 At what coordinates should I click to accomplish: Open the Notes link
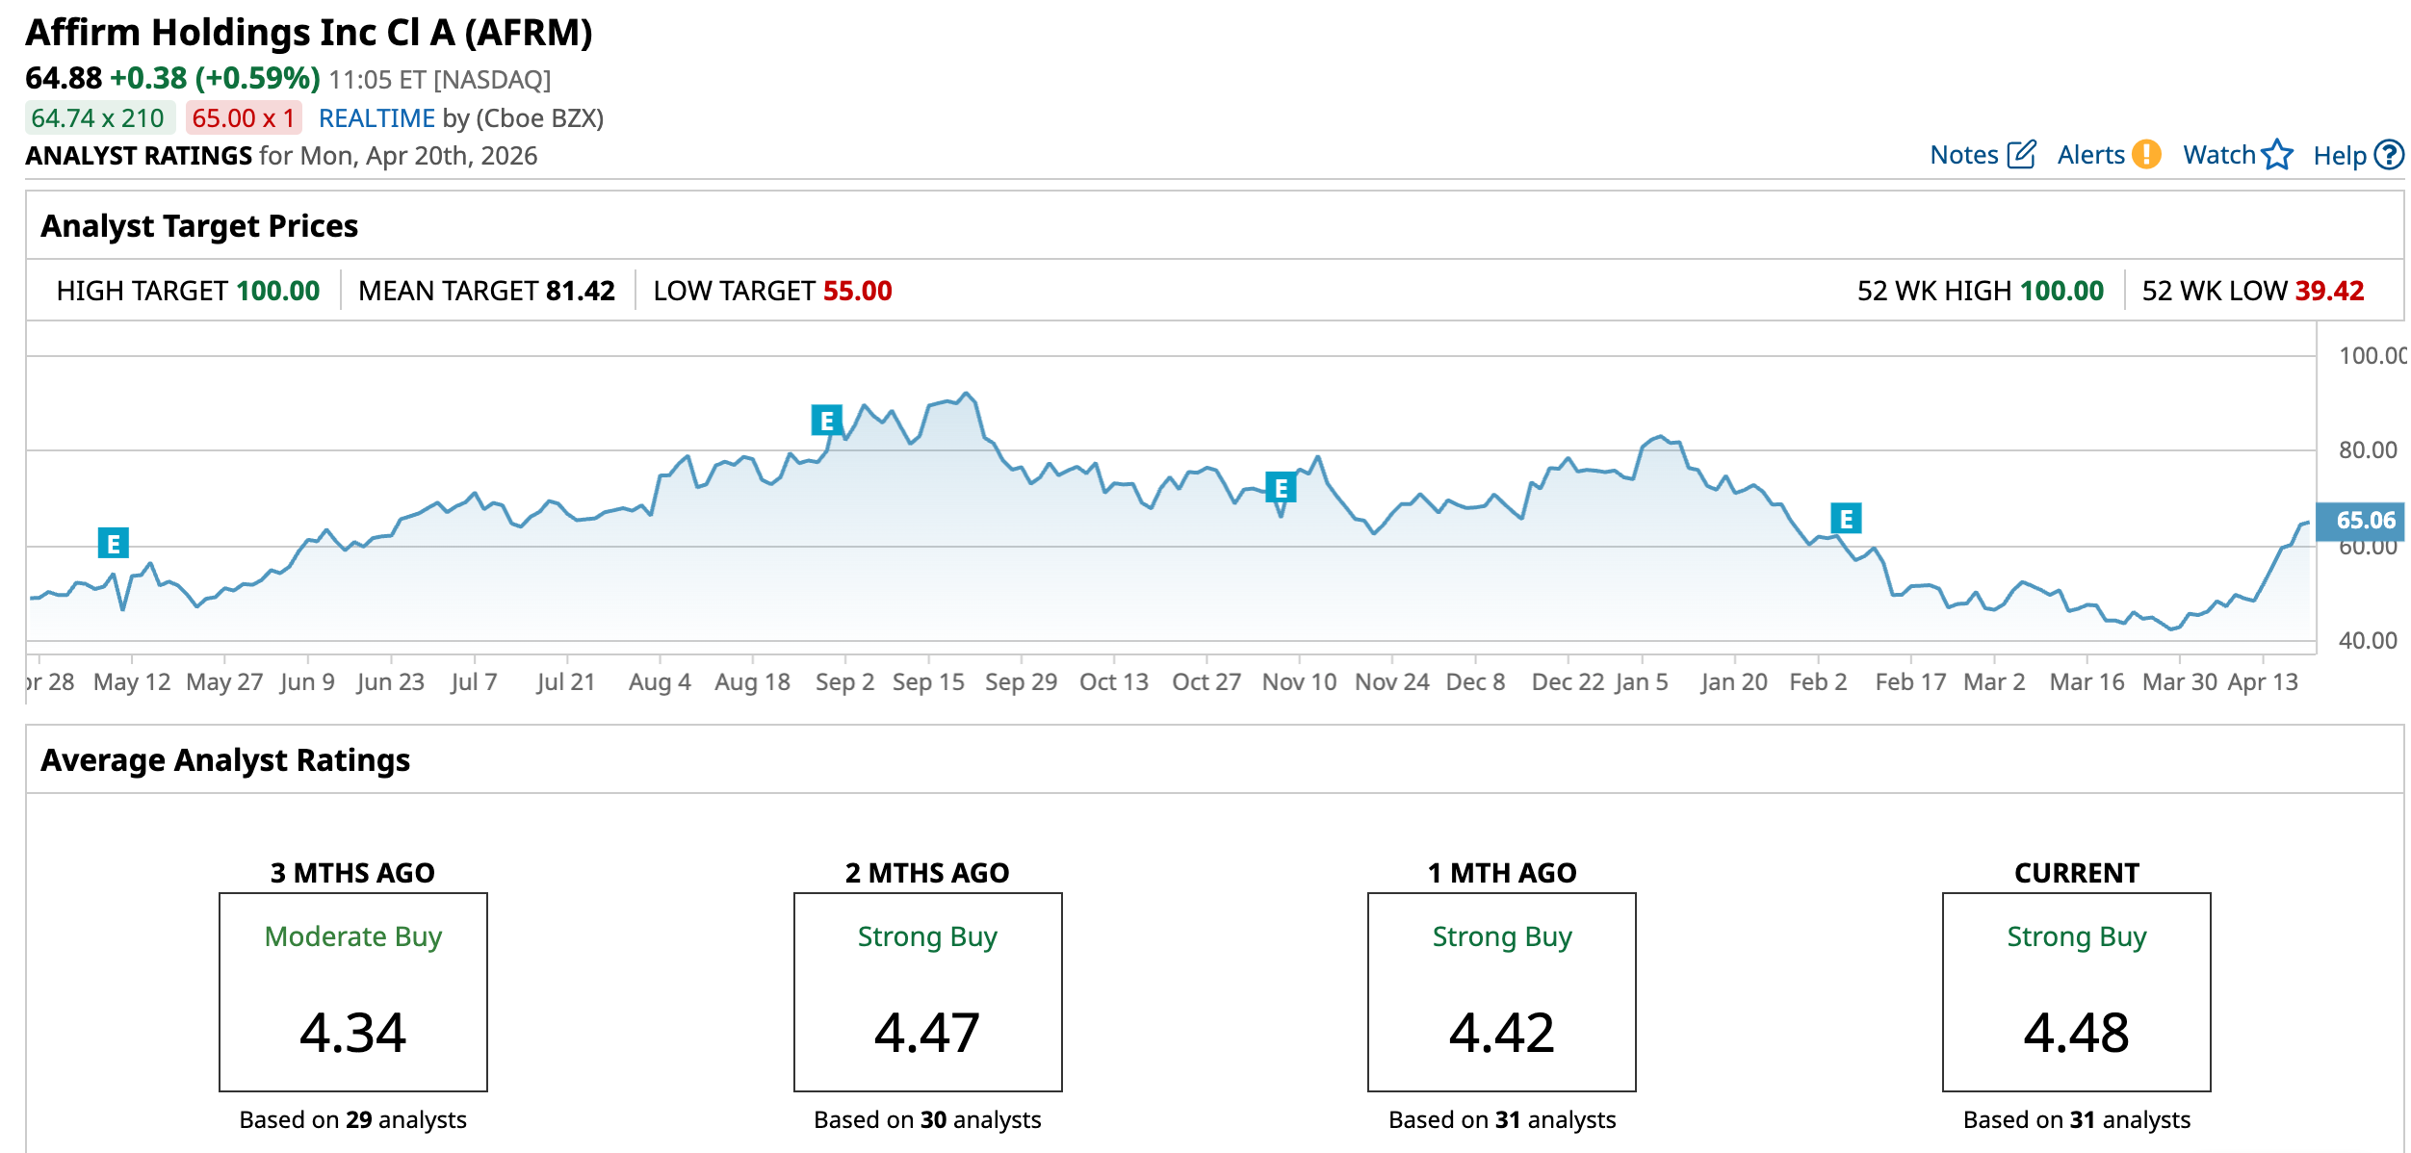point(1963,155)
